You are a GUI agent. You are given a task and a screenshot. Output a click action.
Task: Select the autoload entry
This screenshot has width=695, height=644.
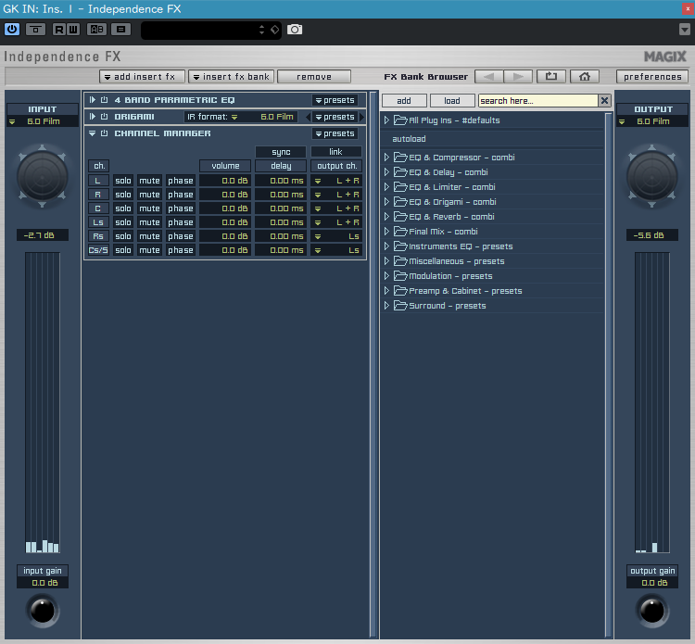(x=409, y=139)
